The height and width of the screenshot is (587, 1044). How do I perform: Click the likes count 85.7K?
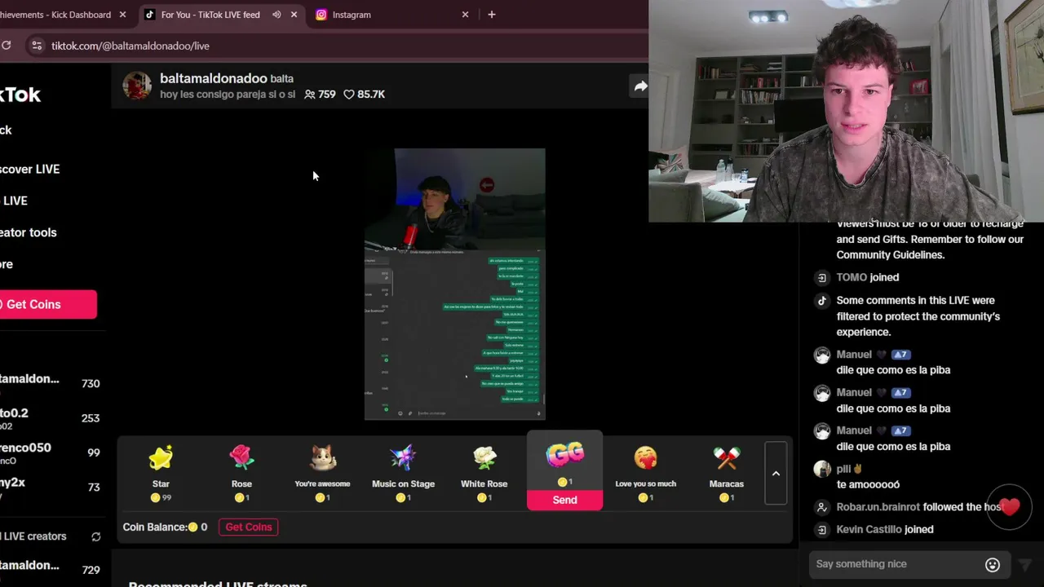click(x=364, y=95)
